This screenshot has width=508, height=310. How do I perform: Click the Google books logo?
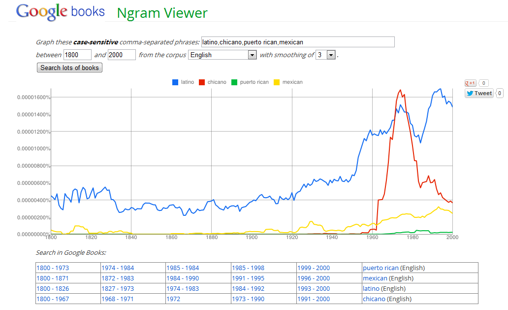(x=60, y=12)
